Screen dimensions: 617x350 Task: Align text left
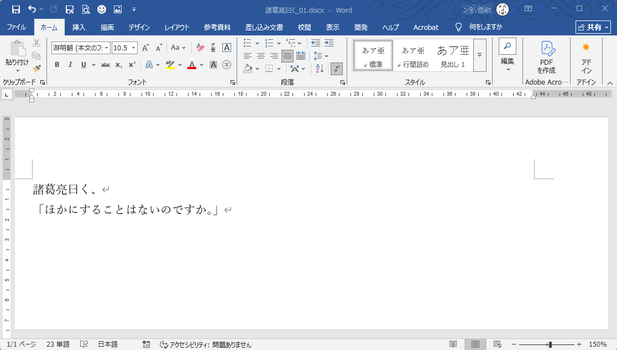pyautogui.click(x=247, y=56)
